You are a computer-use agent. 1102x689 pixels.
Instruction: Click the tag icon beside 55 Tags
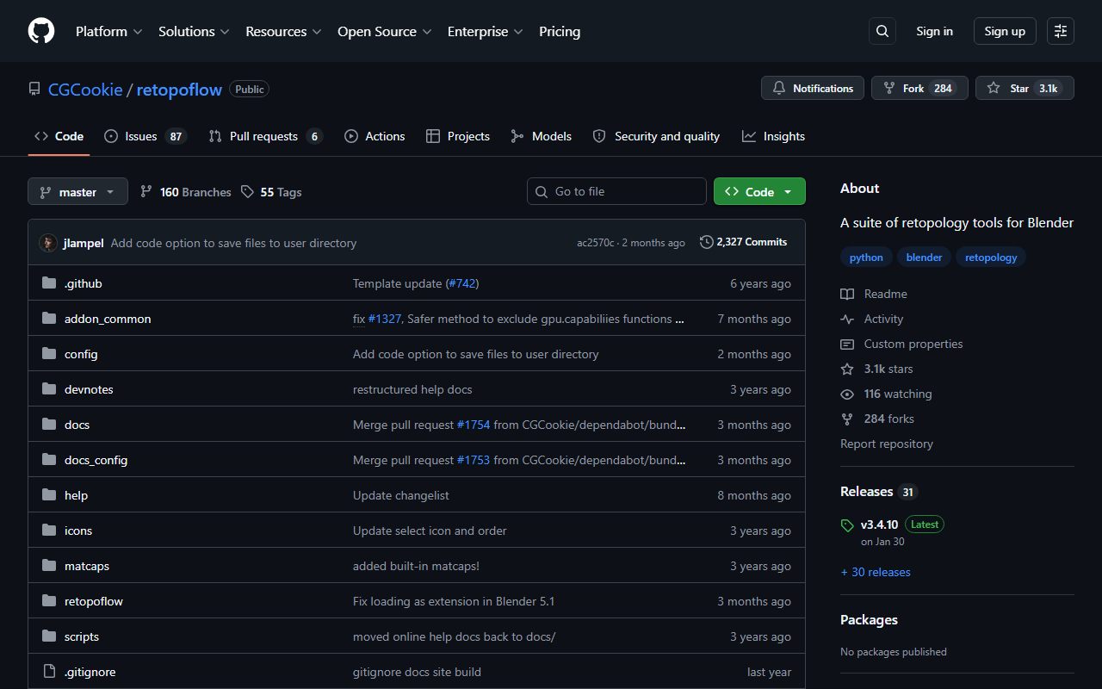[247, 192]
